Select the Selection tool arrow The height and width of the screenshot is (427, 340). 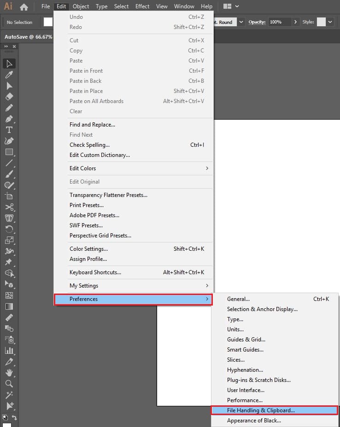pyautogui.click(x=9, y=63)
